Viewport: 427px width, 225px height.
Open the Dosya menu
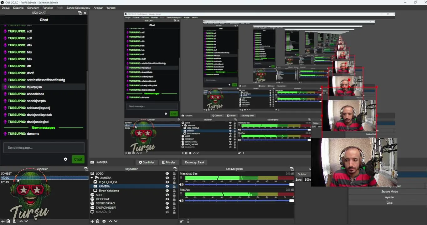(x=6, y=8)
